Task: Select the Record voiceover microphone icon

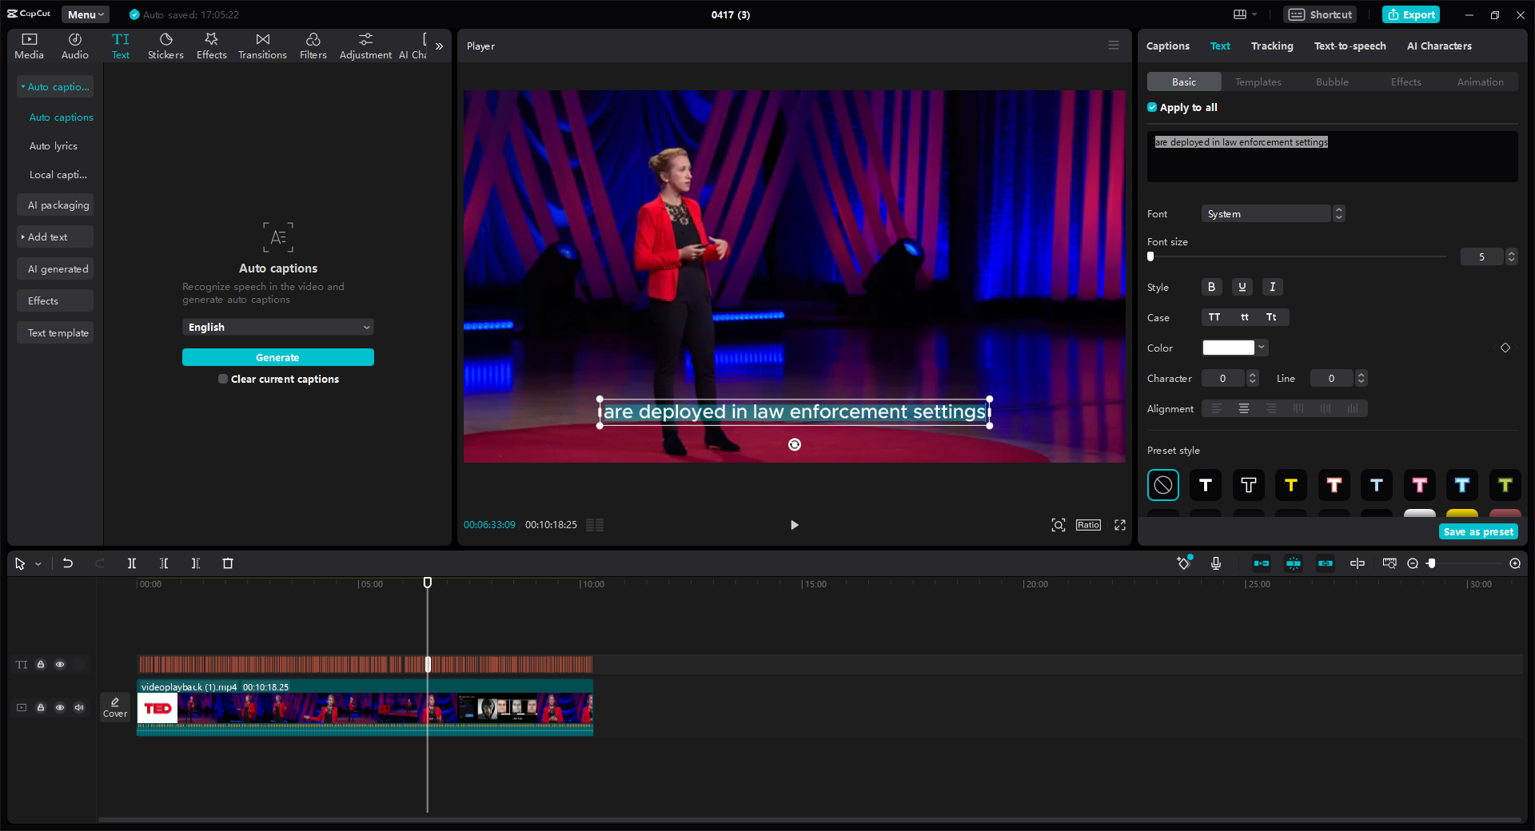Action: coord(1215,563)
